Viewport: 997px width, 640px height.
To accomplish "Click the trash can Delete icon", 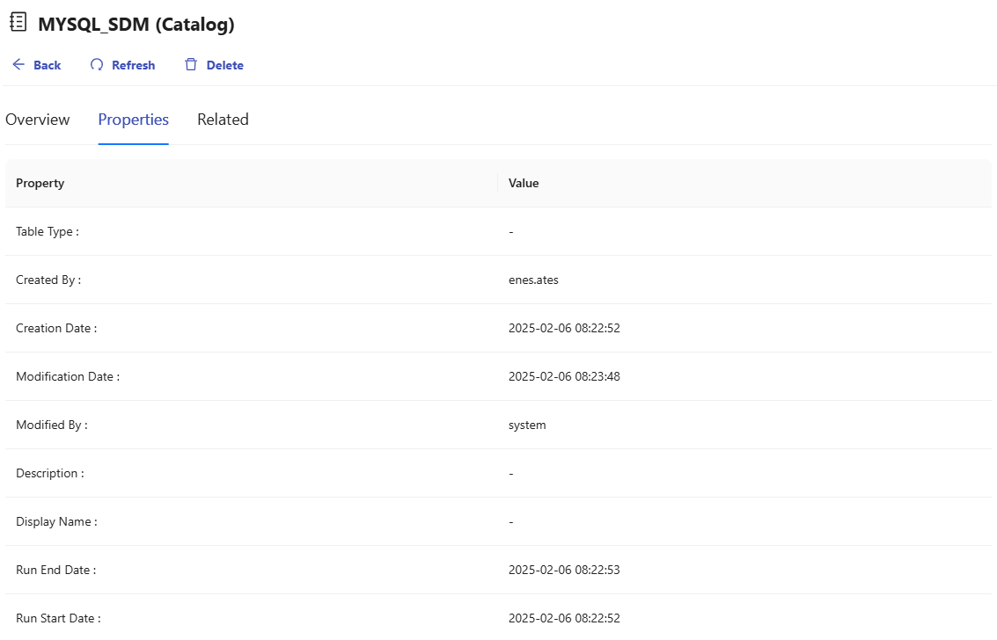I will click(191, 65).
